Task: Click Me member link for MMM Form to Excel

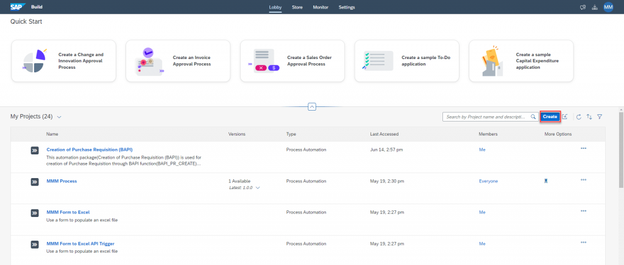Action: tap(483, 212)
